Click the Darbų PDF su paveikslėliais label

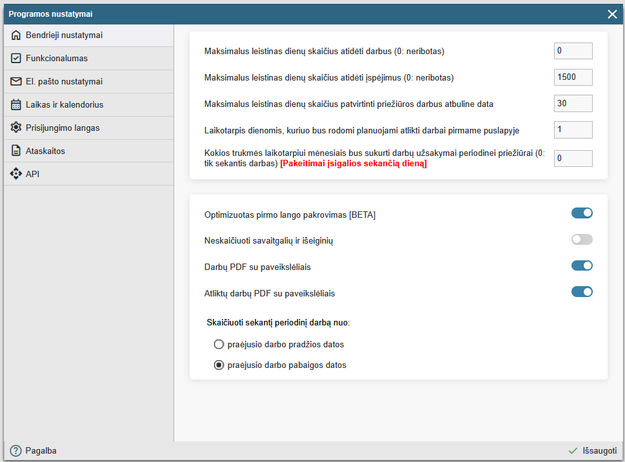(x=257, y=267)
